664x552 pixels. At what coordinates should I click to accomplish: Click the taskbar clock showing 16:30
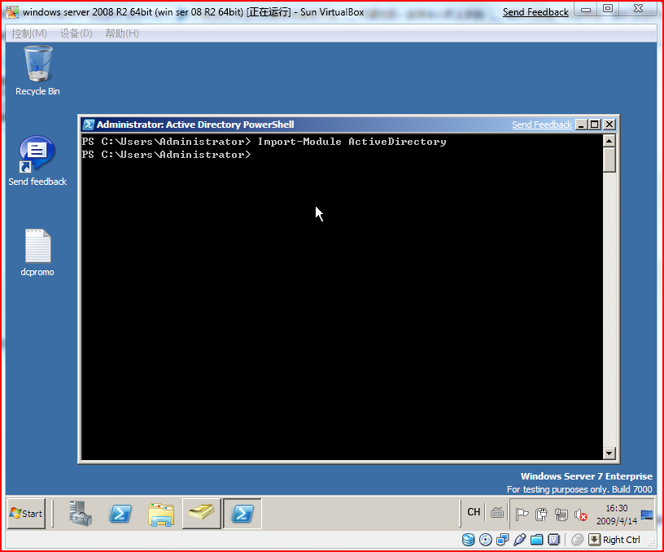click(617, 515)
